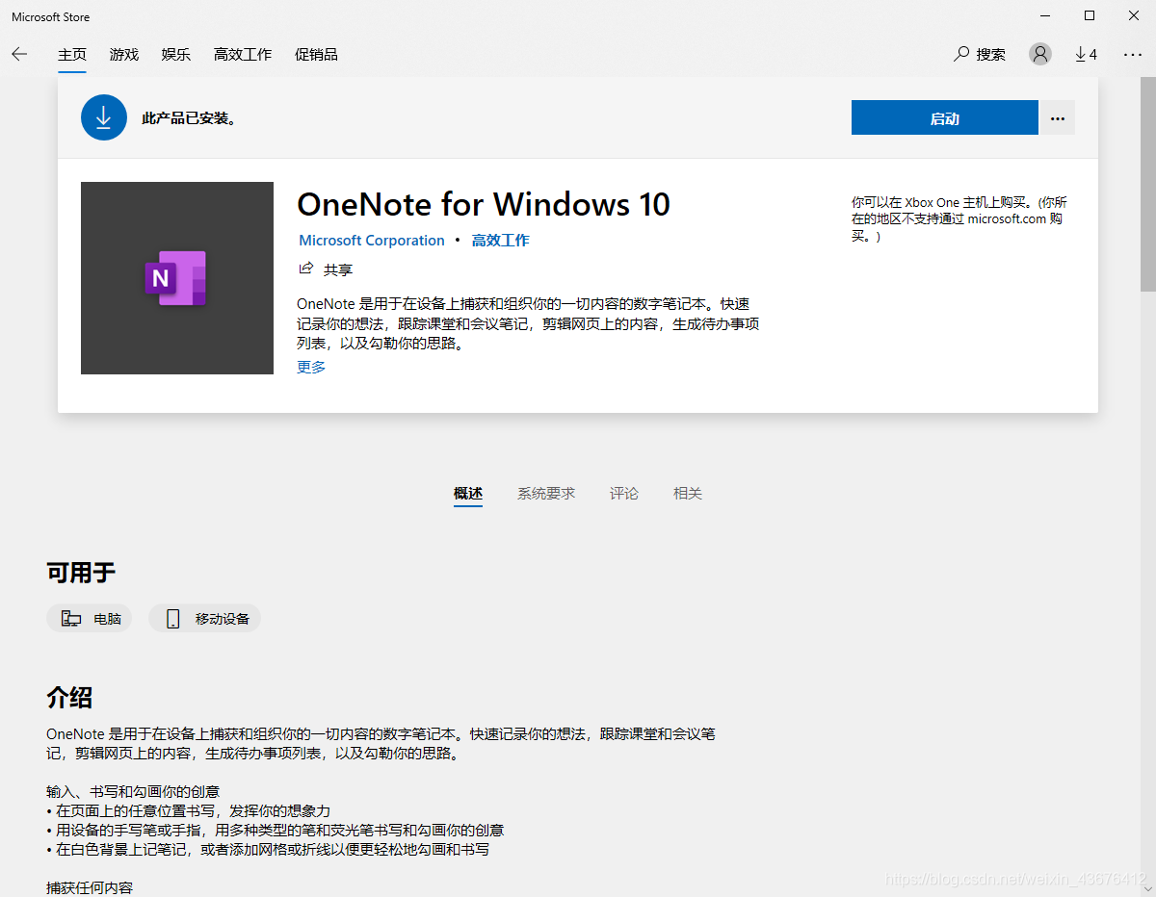Click the 介绍 heading
Image resolution: width=1156 pixels, height=897 pixels.
(x=69, y=697)
